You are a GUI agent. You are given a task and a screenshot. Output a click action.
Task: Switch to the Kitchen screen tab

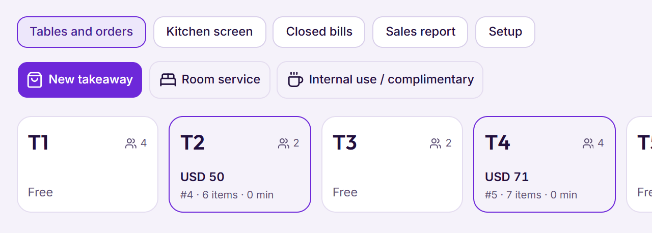tap(210, 32)
